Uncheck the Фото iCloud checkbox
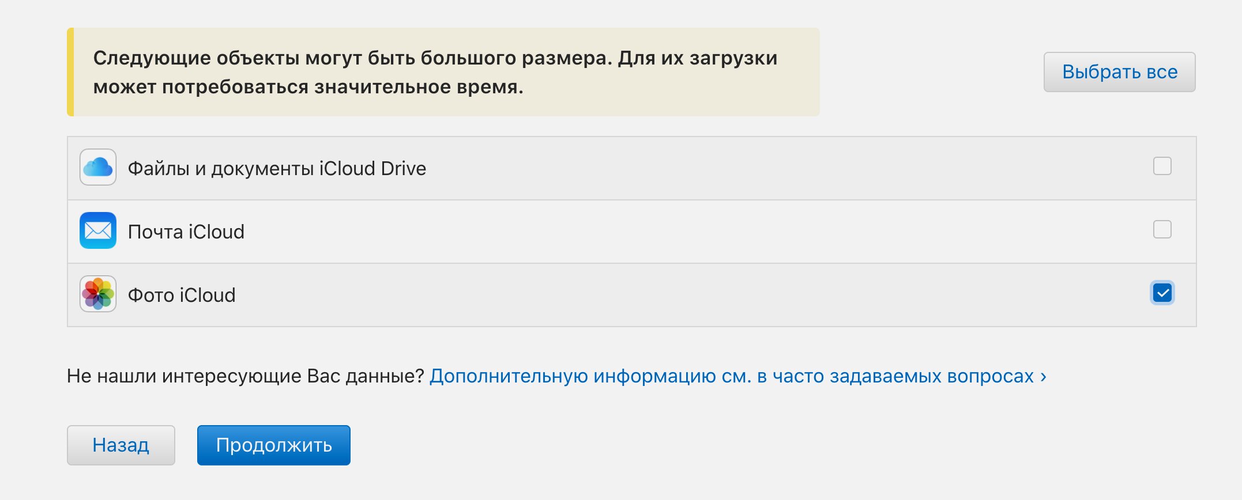Screen dimensions: 1242x500 click(1162, 293)
